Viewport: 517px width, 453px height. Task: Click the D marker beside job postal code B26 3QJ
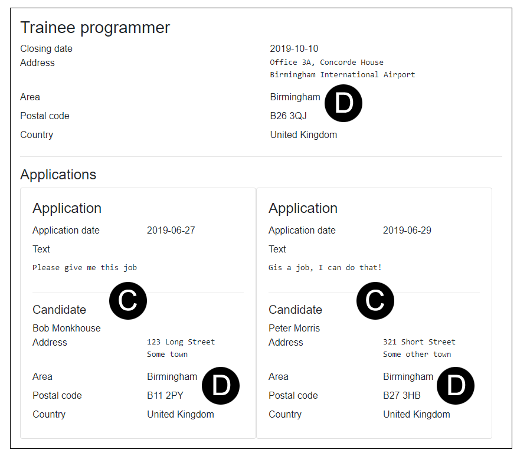click(x=343, y=104)
